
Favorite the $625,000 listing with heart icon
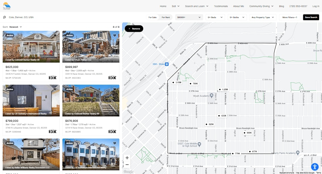coord(55,35)
